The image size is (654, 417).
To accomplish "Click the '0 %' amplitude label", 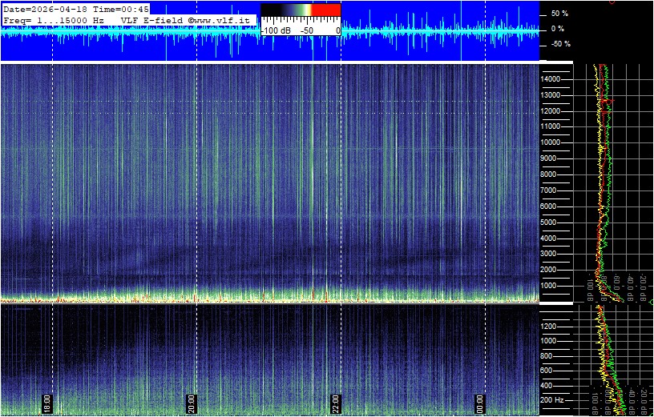I will point(558,29).
